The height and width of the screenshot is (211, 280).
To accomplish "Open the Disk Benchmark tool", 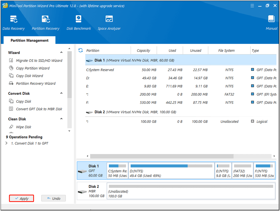I will coord(78,23).
